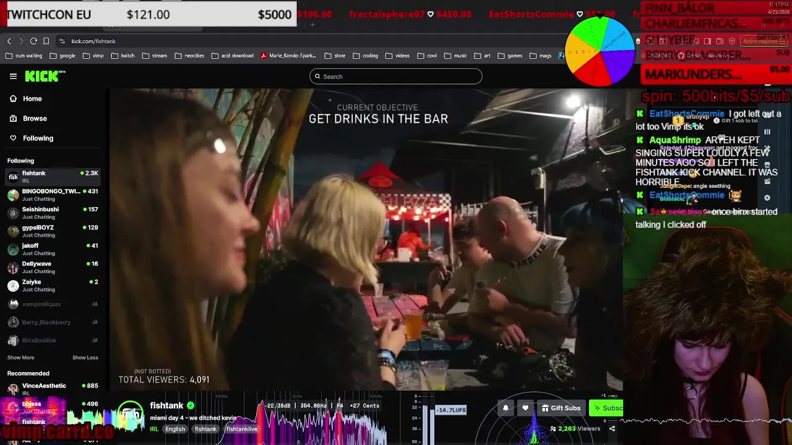The image size is (792, 445).
Task: Click Show Less under Following
Action: 85,357
